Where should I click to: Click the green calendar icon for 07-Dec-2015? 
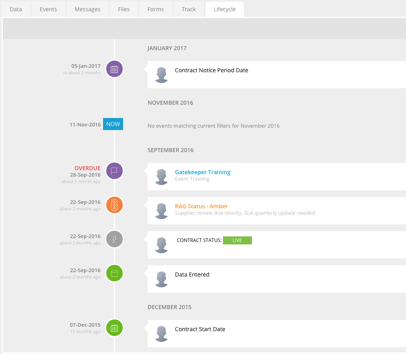[x=114, y=328]
